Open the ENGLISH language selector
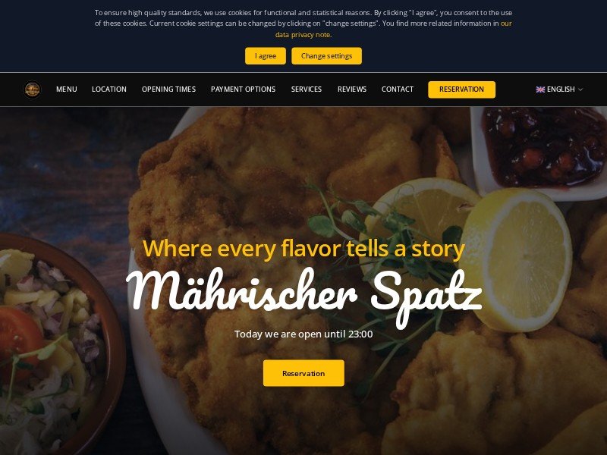Screen dimensions: 607x455 [x=559, y=89]
